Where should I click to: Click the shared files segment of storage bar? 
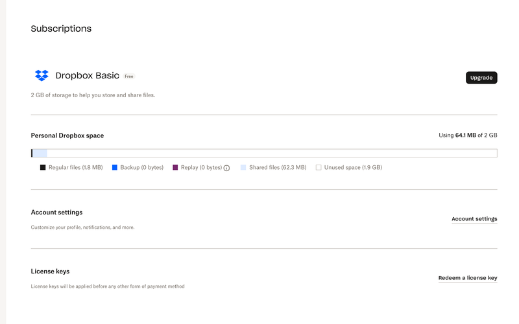(x=40, y=154)
